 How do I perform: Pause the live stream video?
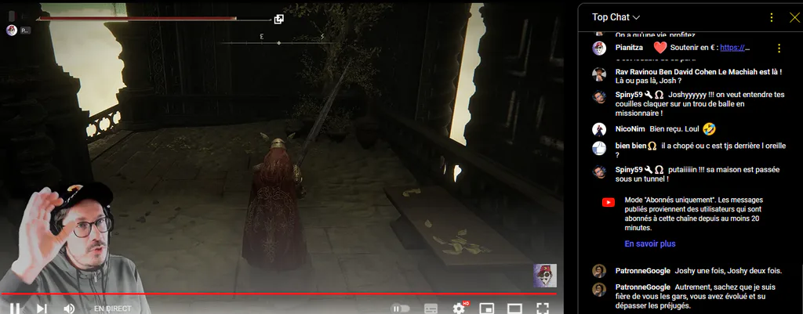(x=15, y=309)
